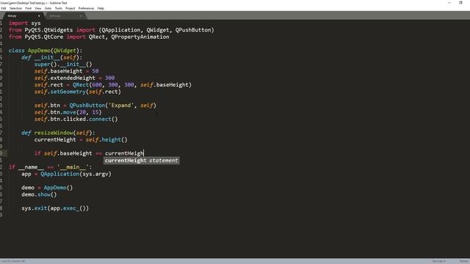Click QApplication in the QtWidgets import line
Viewport: 470px width, 264px height.
pos(120,30)
